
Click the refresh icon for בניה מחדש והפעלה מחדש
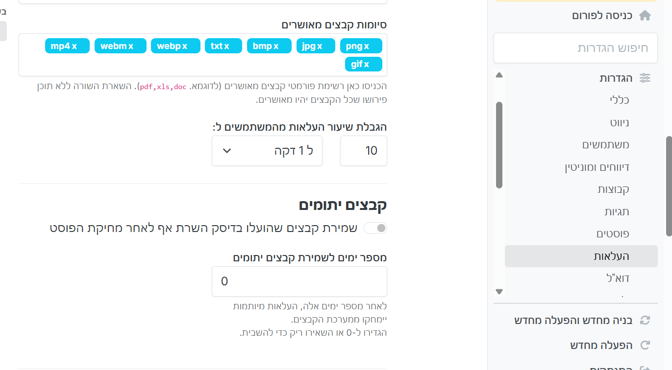(x=645, y=321)
